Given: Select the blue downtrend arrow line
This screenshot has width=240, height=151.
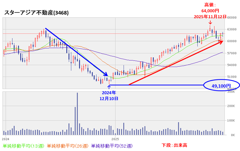Looking at the screenshot, I should click(x=76, y=52).
